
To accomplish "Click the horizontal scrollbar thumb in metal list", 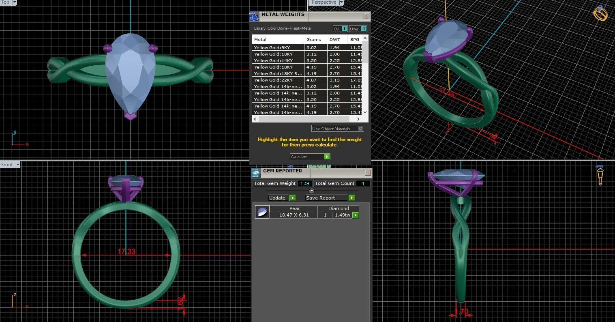I will coord(304,119).
